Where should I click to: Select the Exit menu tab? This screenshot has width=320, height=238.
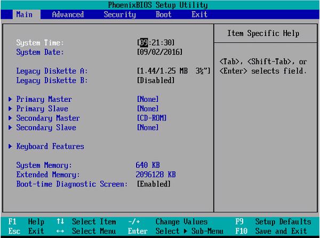click(199, 14)
